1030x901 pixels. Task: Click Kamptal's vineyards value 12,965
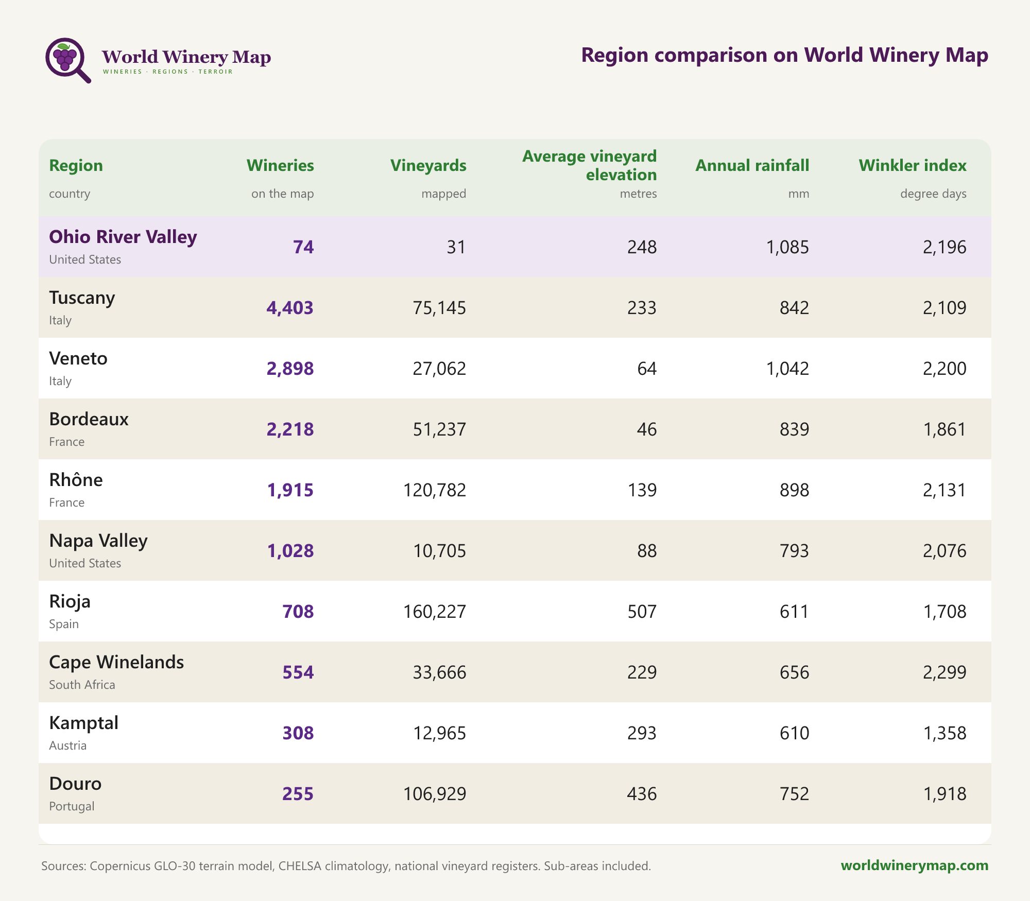coord(439,733)
